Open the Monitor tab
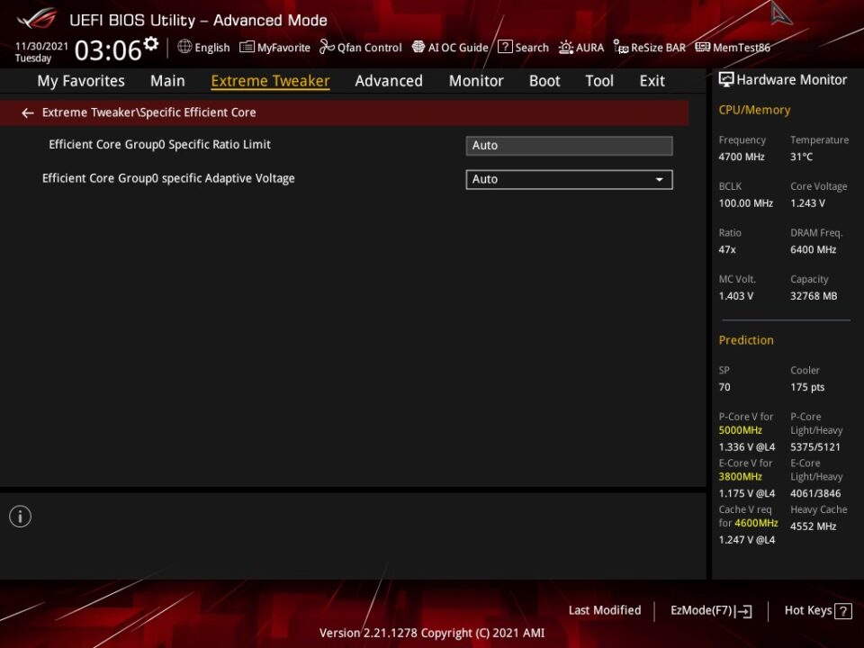The height and width of the screenshot is (648, 864). [x=476, y=81]
